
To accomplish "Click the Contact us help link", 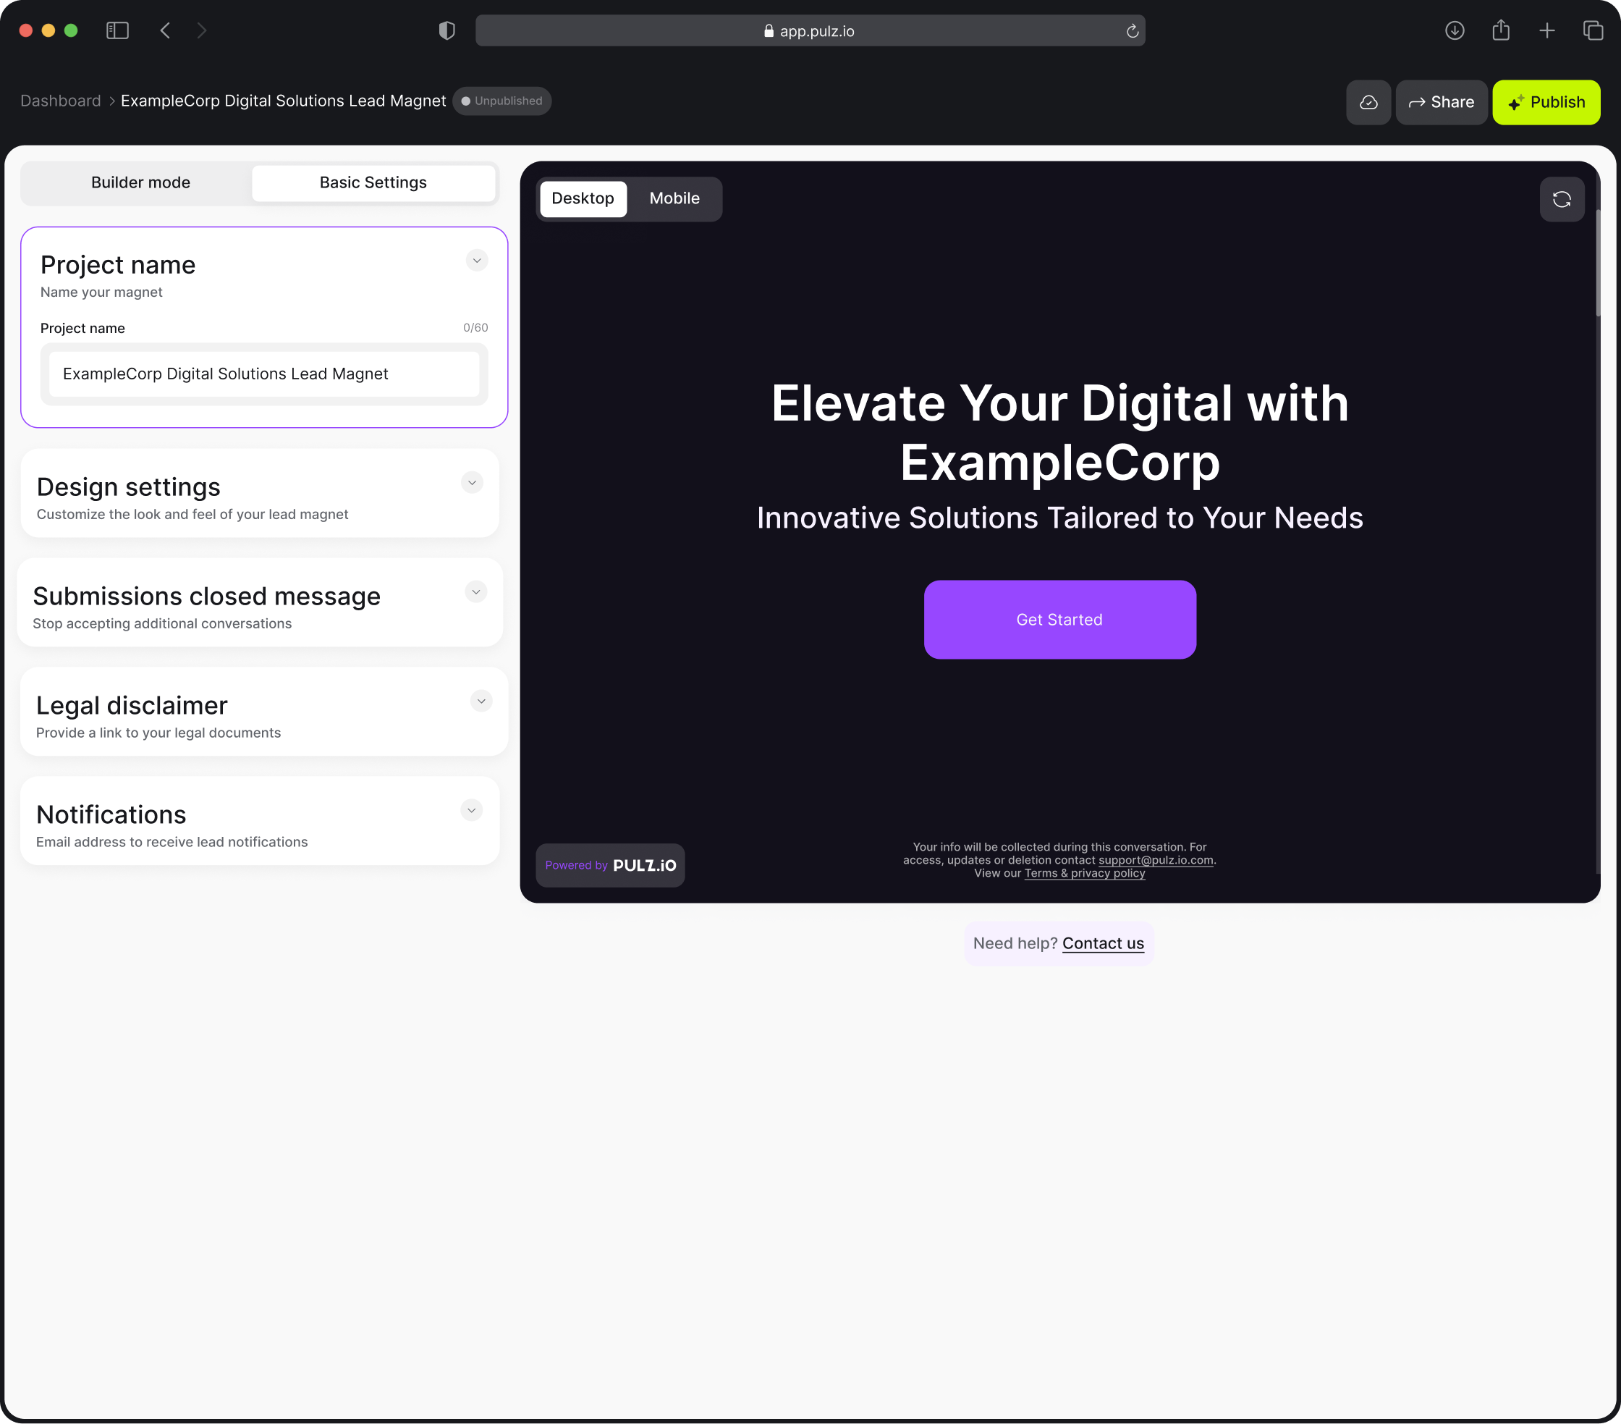I will (1103, 943).
